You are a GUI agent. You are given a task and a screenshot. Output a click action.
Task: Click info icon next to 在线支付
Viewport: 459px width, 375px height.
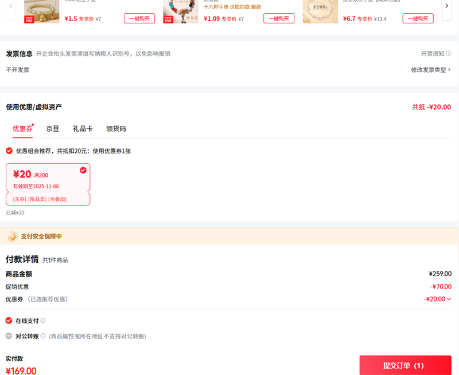click(43, 321)
